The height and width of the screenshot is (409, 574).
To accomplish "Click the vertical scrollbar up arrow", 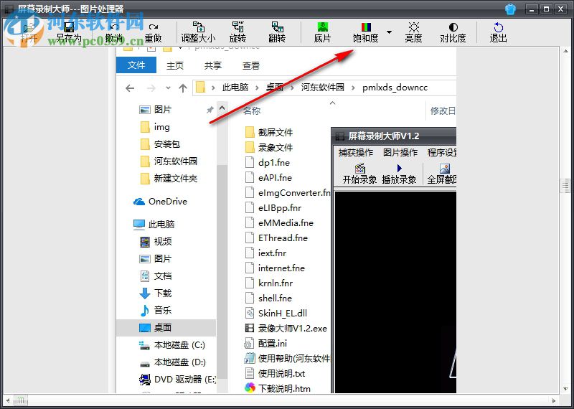I will pos(565,52).
